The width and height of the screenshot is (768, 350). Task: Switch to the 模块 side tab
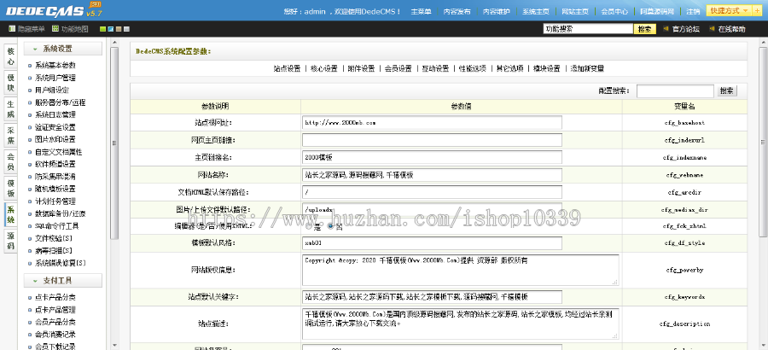click(x=11, y=83)
